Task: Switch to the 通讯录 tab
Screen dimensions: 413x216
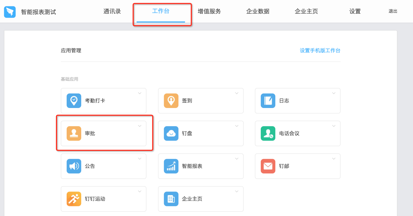Action: point(112,11)
